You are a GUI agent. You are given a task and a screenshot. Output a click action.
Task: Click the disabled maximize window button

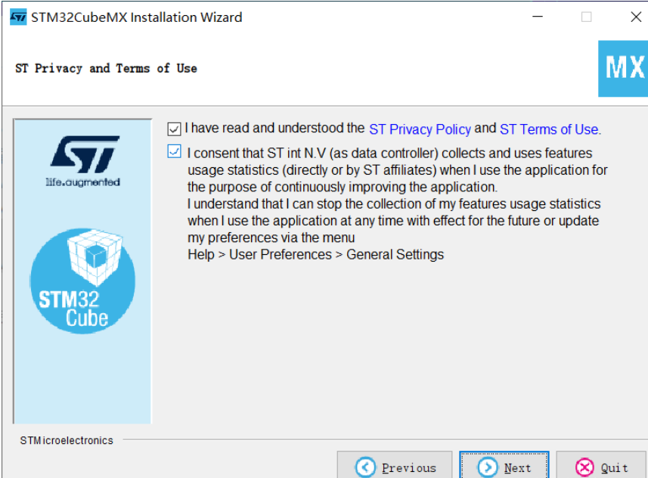click(586, 17)
